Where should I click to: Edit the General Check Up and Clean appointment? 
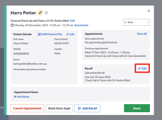tap(73, 21)
